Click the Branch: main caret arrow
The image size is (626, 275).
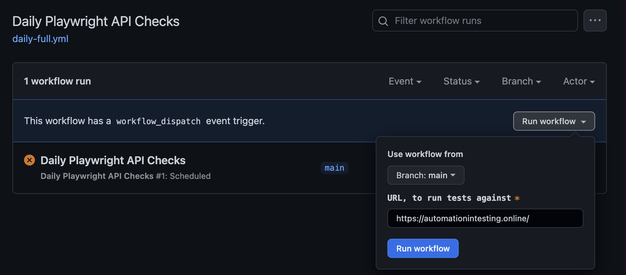coord(453,175)
